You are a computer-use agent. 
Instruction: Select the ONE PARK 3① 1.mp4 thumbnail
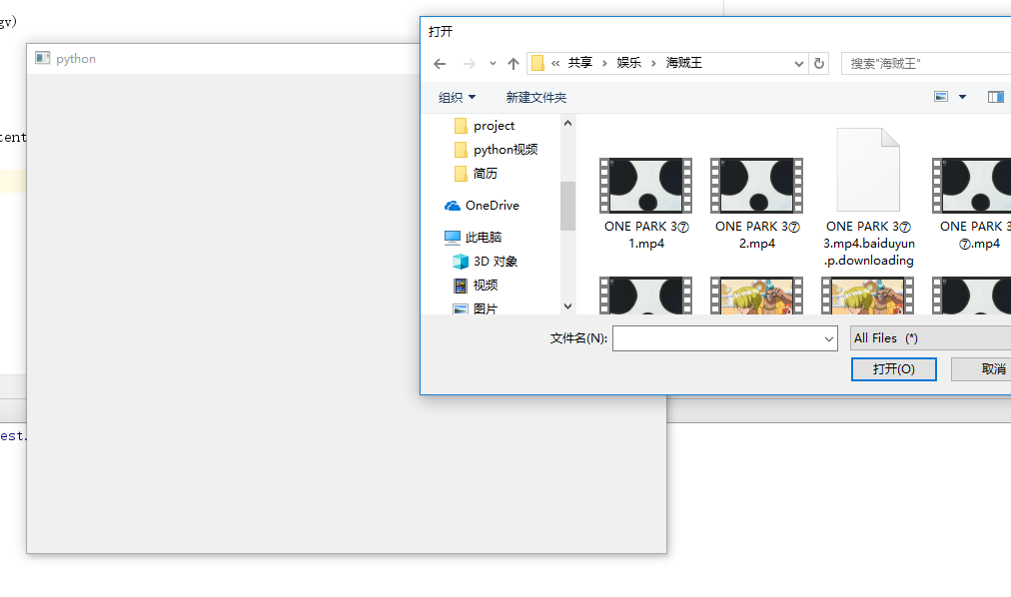click(x=644, y=185)
